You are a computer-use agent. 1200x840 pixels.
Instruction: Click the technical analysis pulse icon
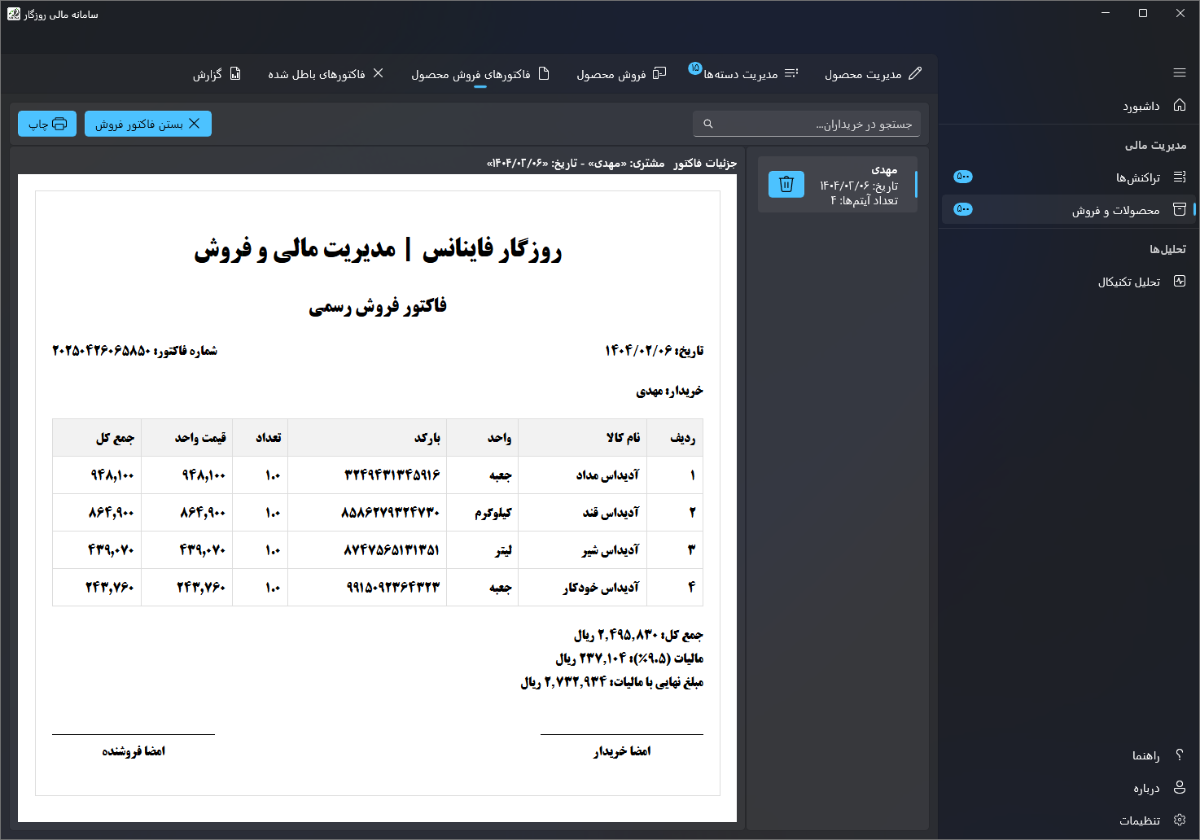click(x=1180, y=281)
